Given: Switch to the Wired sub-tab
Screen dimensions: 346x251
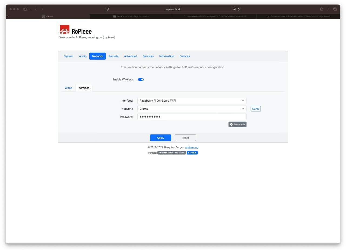Looking at the screenshot, I should pos(69,88).
